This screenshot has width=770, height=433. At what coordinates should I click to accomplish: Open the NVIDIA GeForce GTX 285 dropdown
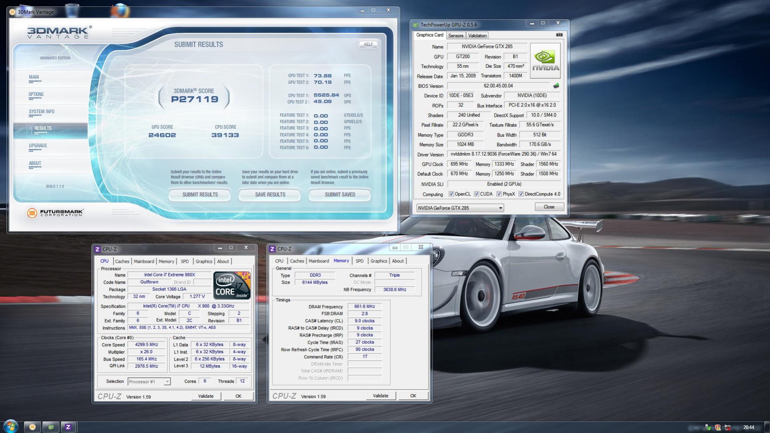coord(460,208)
